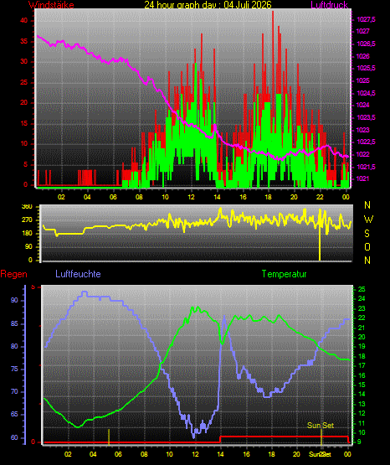Click the 40 wind strength axis value

click(x=24, y=20)
